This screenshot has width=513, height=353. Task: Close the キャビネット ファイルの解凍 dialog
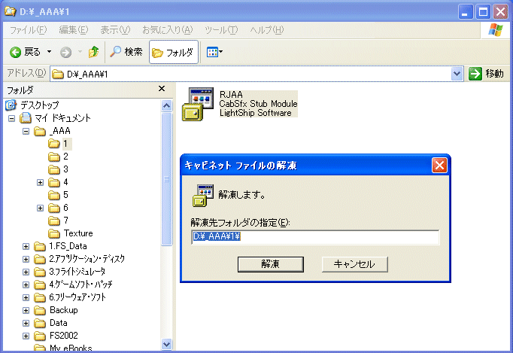[439, 166]
